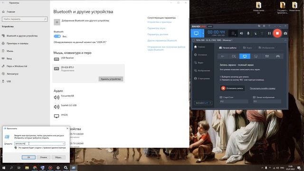Click the Bandicut button

coord(203,103)
